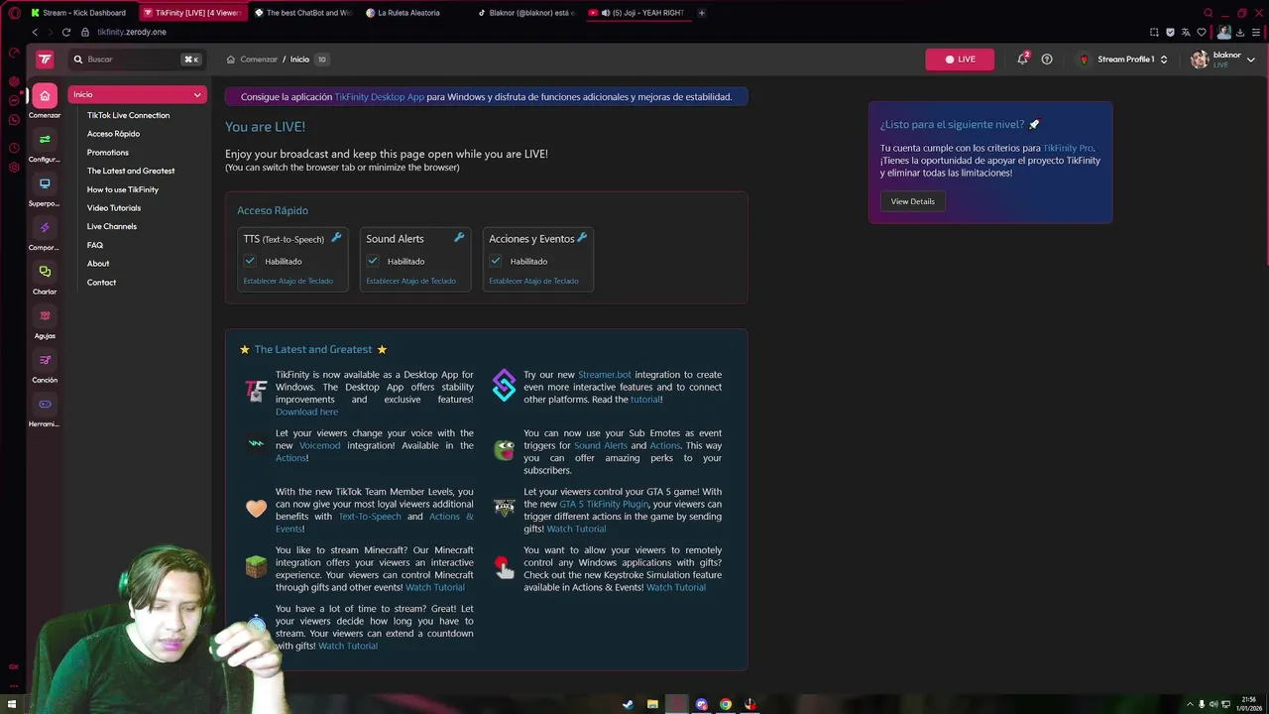Select Promotions menu item

[108, 153]
